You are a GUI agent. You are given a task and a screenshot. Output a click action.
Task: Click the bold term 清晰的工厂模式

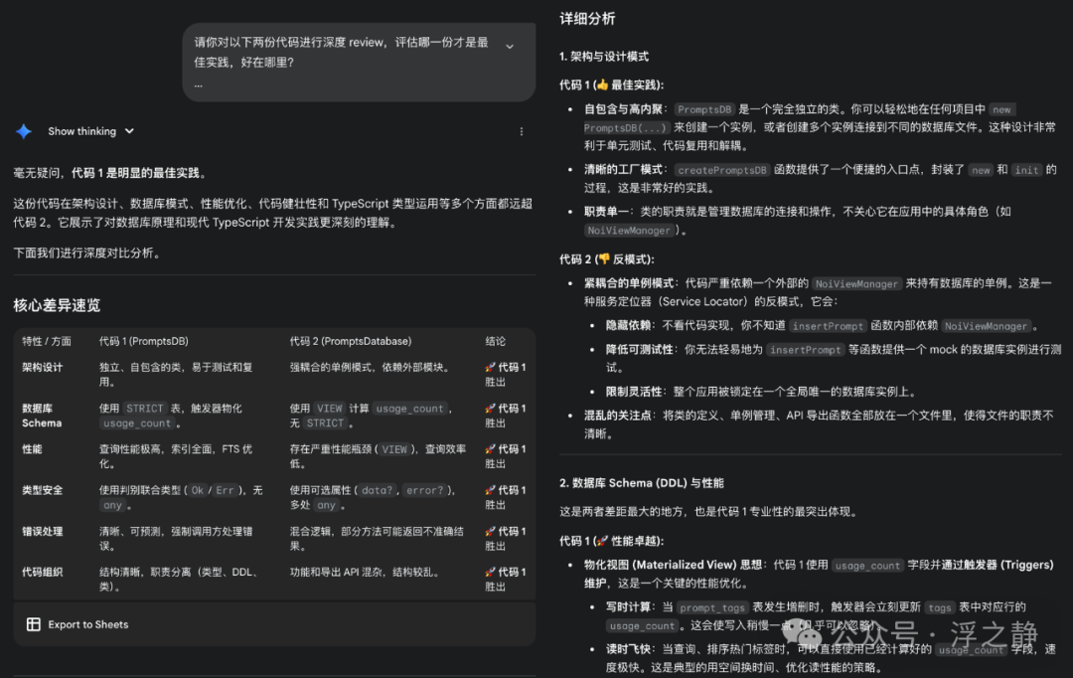tap(623, 169)
